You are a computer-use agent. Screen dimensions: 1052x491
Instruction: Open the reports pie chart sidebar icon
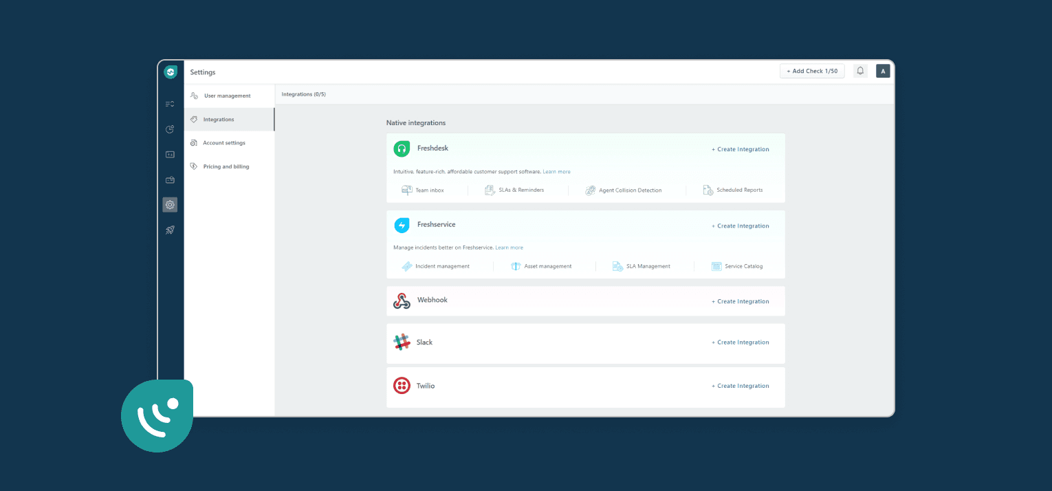[x=170, y=129]
